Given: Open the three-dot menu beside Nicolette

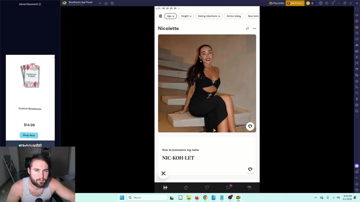Looking at the screenshot, I should pyautogui.click(x=254, y=28).
